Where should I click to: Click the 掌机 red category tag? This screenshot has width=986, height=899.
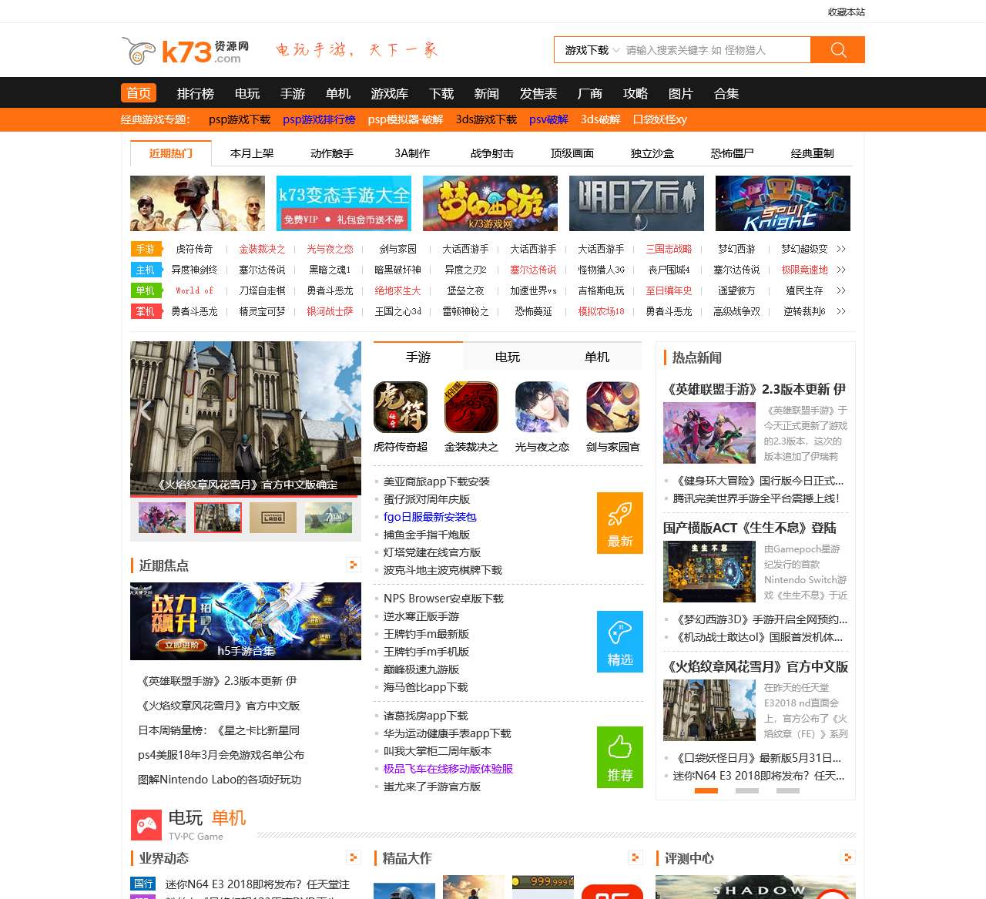[146, 311]
